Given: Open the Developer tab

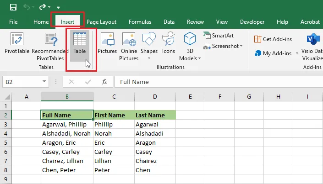Looking at the screenshot, I should (x=252, y=22).
